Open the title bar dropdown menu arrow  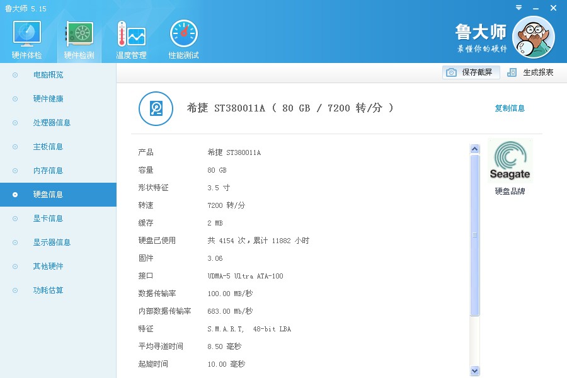[518, 8]
